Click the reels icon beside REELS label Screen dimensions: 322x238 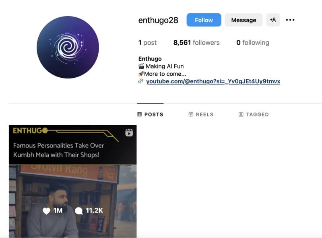point(191,114)
